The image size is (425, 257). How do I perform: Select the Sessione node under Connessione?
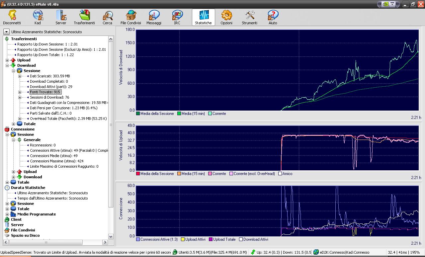pyautogui.click(x=26, y=134)
